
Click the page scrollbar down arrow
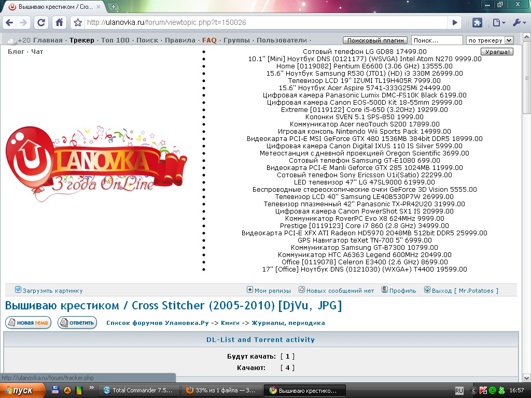click(527, 378)
